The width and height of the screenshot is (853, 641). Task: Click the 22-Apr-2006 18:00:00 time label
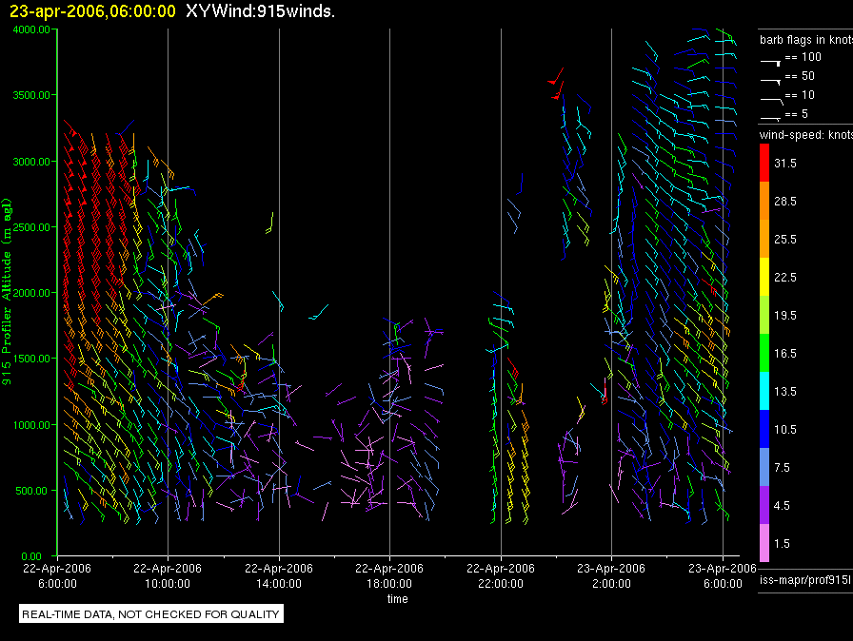coord(389,575)
